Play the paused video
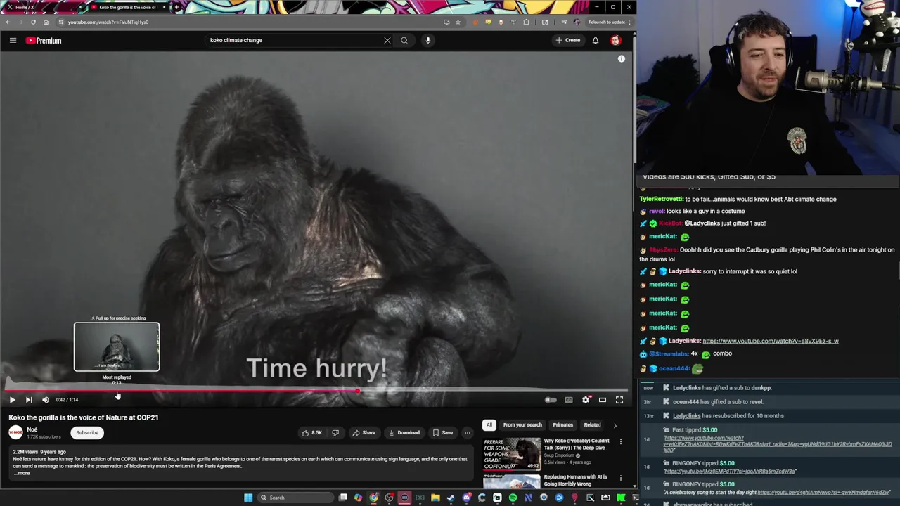Image resolution: width=900 pixels, height=506 pixels. click(x=12, y=399)
